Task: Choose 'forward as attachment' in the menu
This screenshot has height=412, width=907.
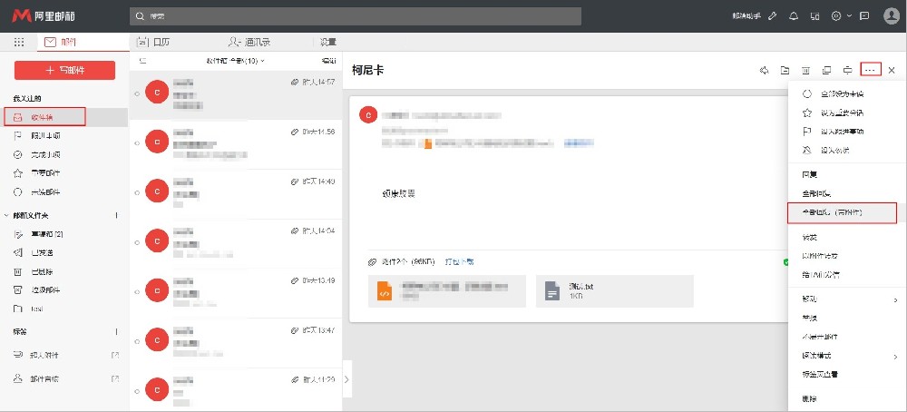Action: pyautogui.click(x=820, y=256)
